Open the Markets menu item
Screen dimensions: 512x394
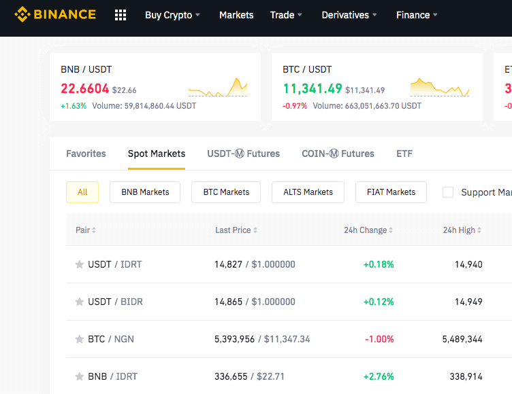[236, 15]
